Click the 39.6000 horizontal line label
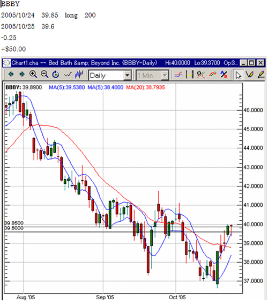 tap(14, 228)
